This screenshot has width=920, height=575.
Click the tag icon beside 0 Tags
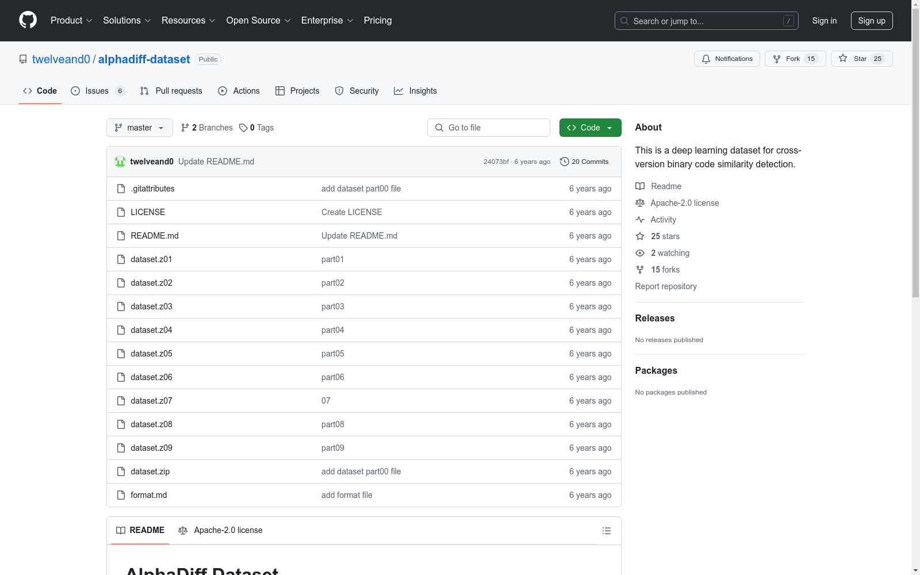click(243, 128)
